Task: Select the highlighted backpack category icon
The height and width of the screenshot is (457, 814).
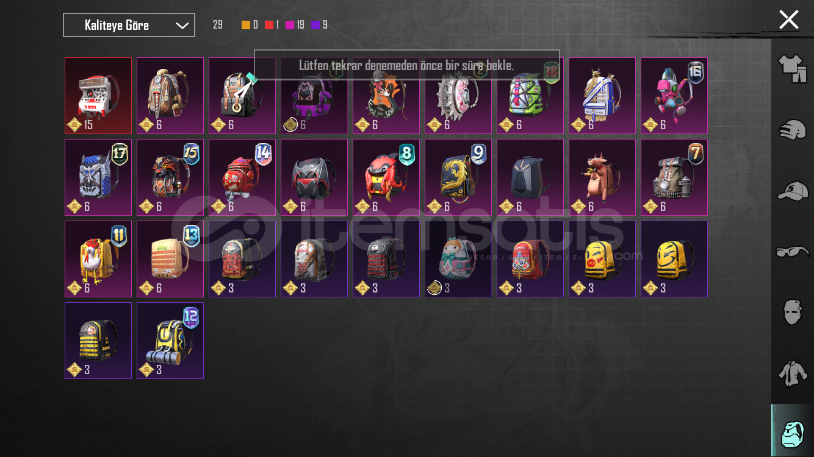Action: click(792, 431)
